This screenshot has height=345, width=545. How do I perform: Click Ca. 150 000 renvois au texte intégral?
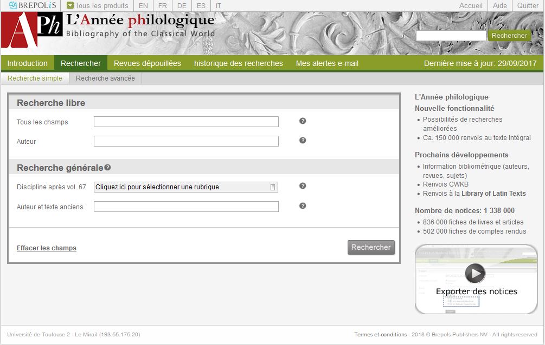coord(477,138)
